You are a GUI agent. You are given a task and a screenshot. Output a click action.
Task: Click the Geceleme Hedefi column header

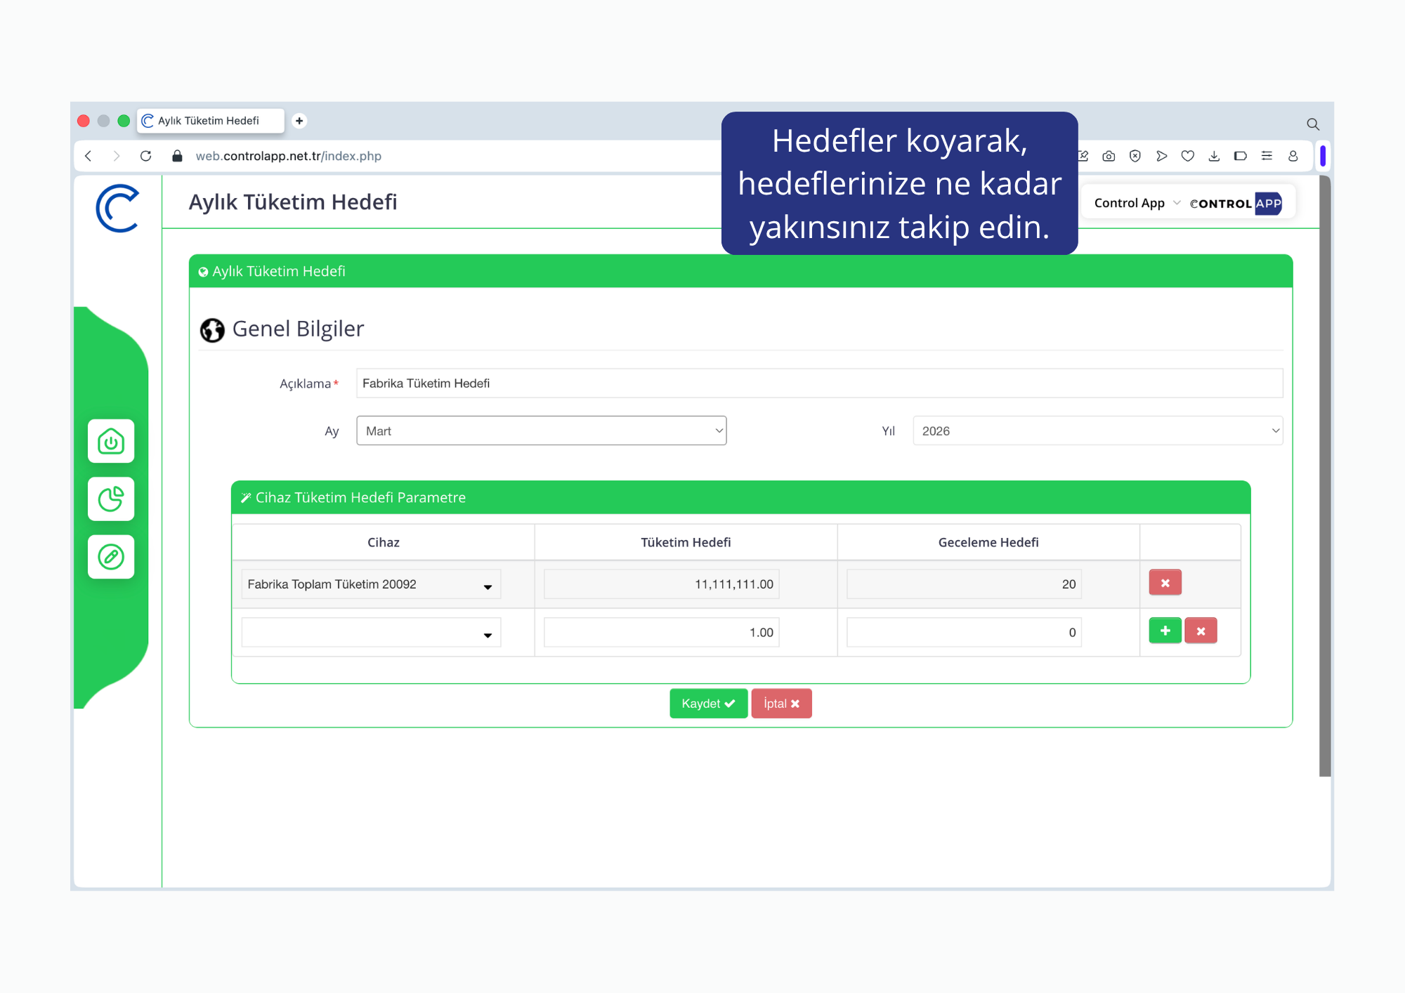988,542
